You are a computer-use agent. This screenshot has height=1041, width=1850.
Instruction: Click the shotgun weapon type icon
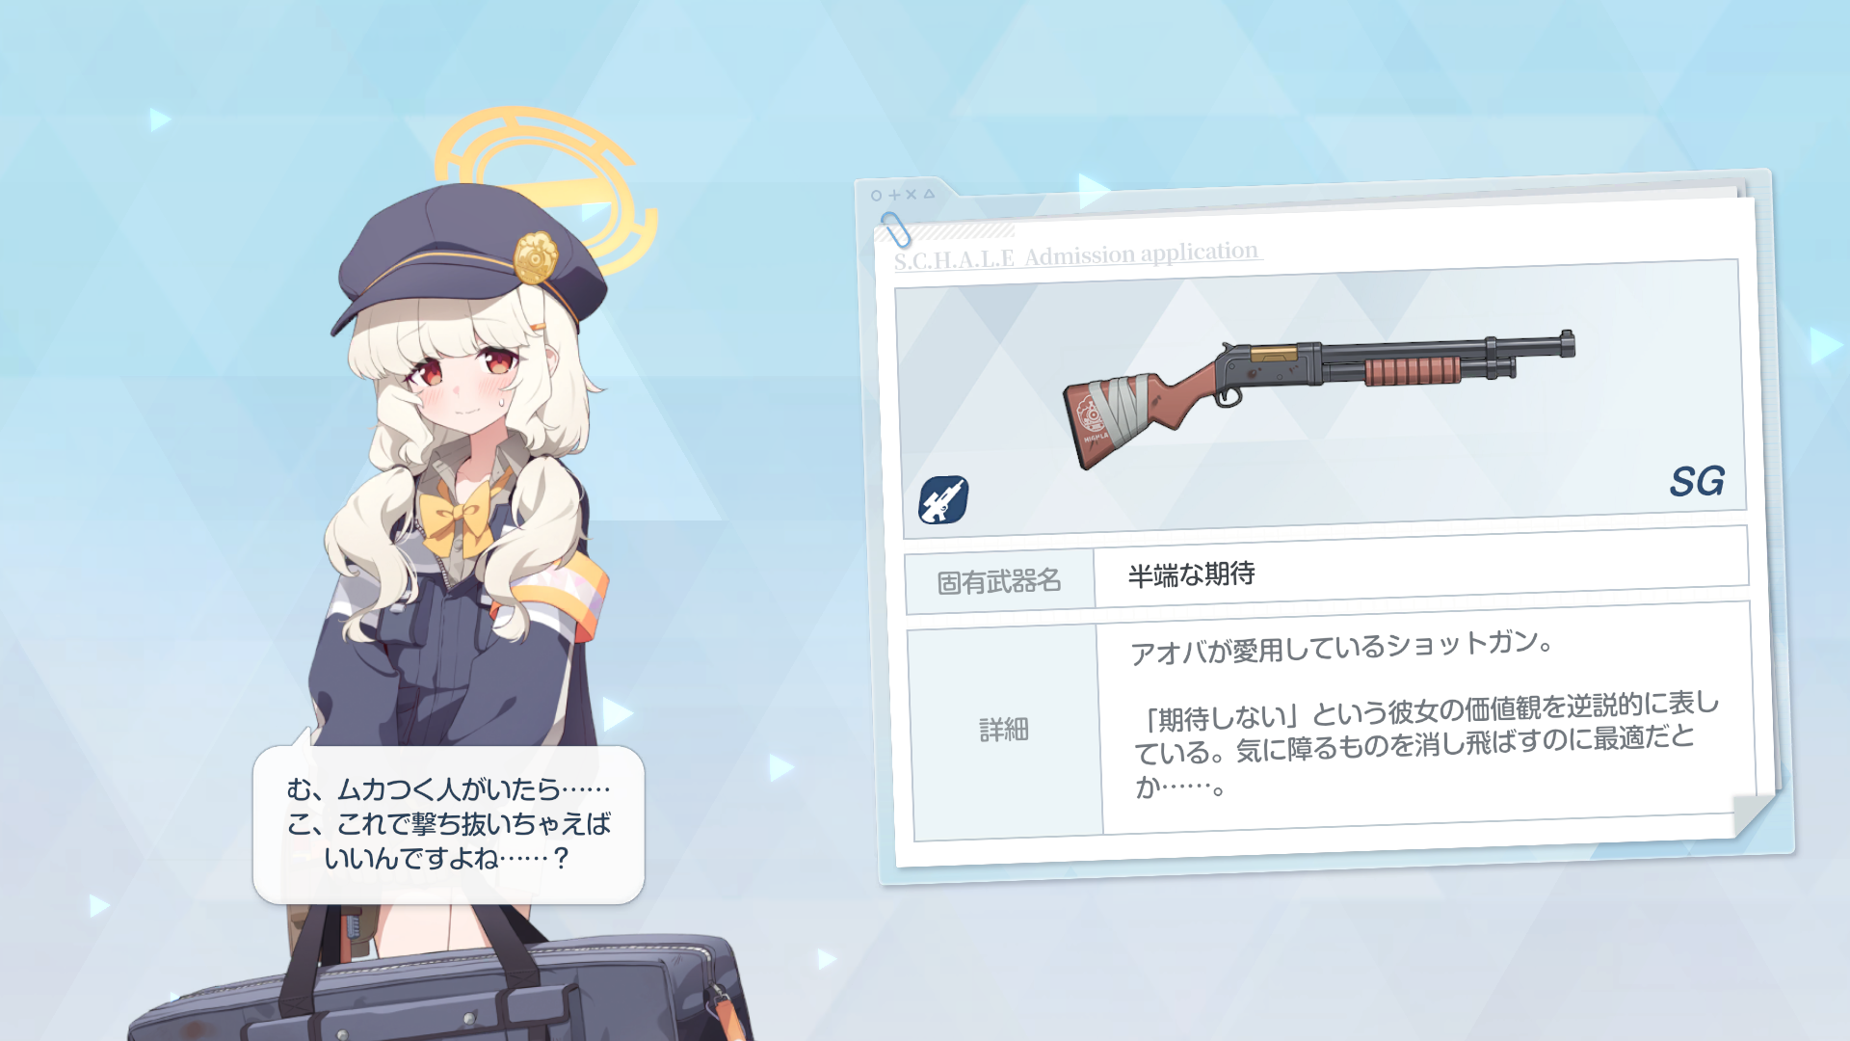pos(942,499)
